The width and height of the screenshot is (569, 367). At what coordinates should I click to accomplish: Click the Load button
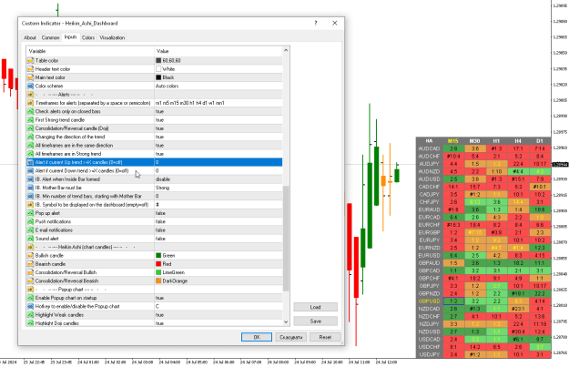point(315,307)
